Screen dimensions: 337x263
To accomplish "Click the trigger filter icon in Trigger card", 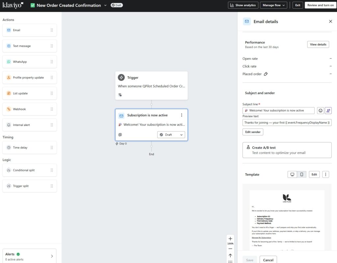I will click(x=120, y=95).
